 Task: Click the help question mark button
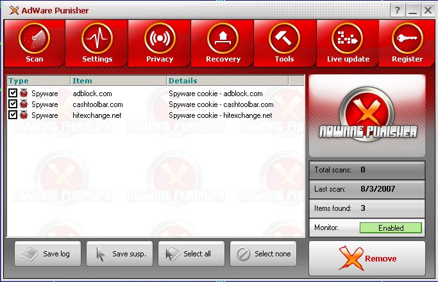(397, 11)
